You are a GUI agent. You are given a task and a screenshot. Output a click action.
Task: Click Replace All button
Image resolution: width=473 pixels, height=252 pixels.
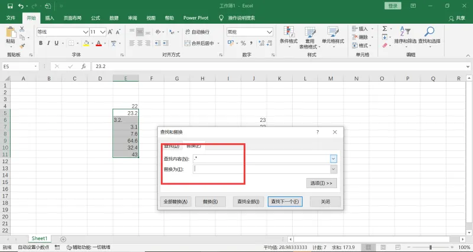[176, 202]
